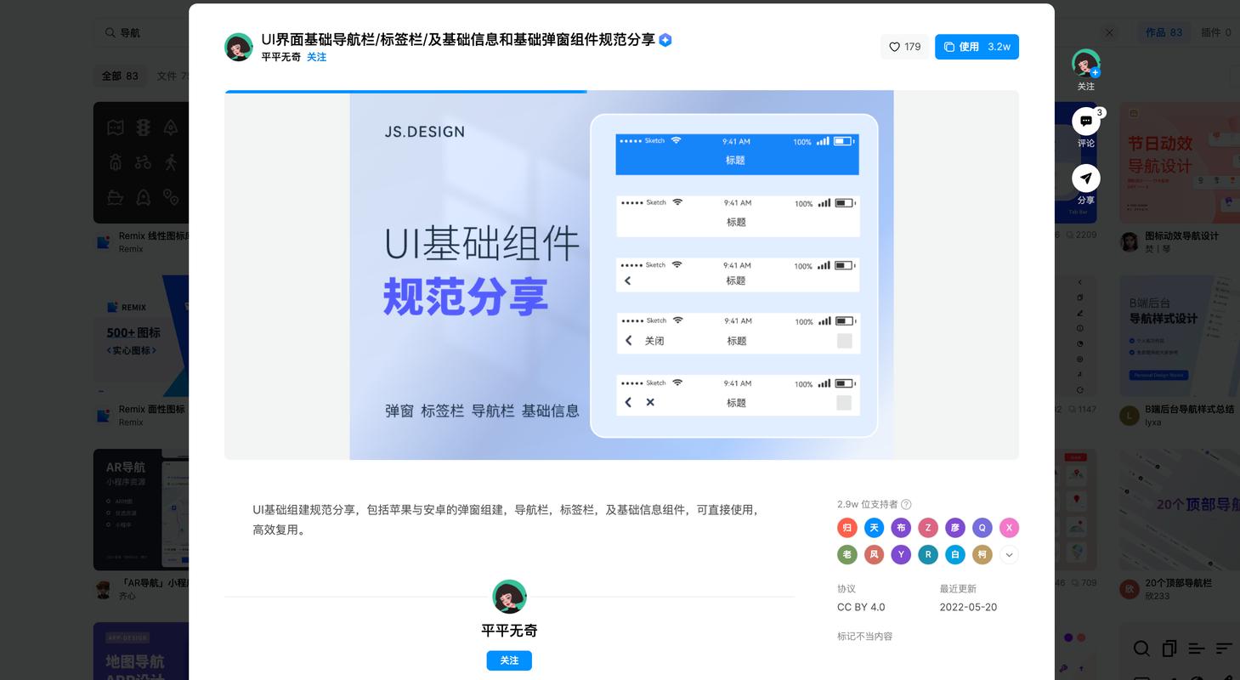Screen dimensions: 1240x680
Task: Open the B端后台导航样式设计 card thumbnail
Action: tap(1179, 336)
